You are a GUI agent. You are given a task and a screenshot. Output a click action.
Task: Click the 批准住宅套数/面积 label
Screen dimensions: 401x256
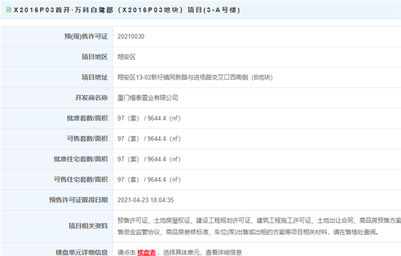(x=81, y=159)
